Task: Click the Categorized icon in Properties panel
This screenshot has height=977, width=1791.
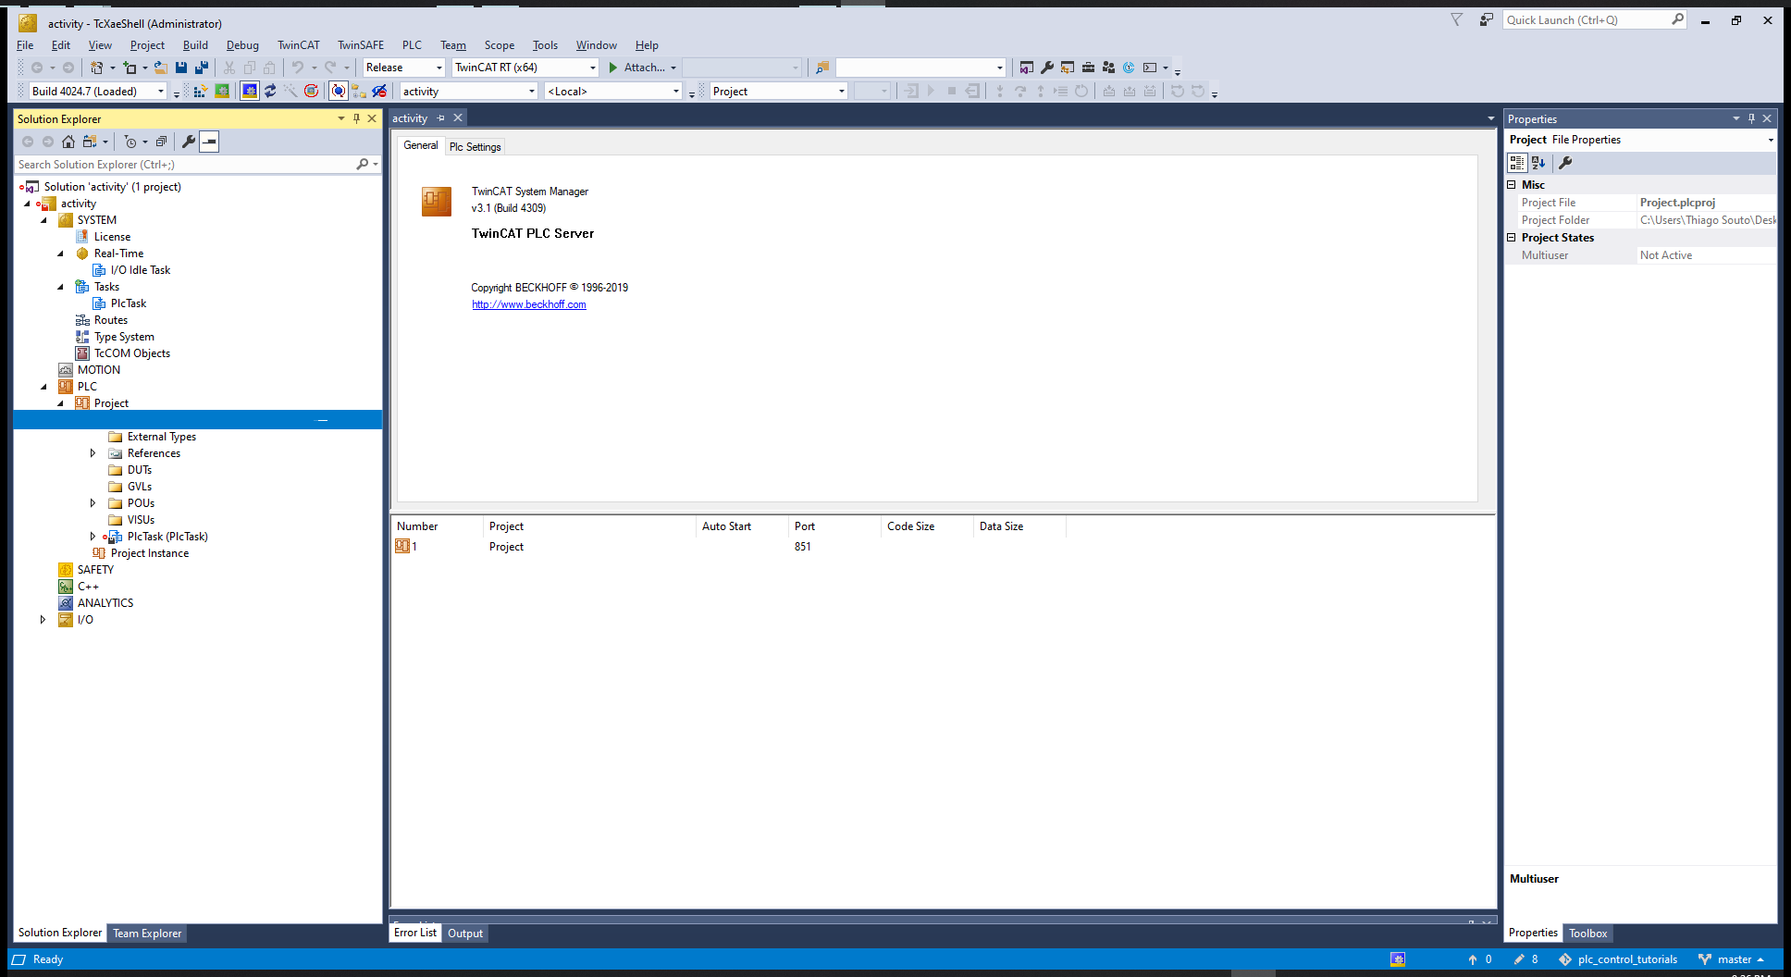Action: (x=1517, y=163)
